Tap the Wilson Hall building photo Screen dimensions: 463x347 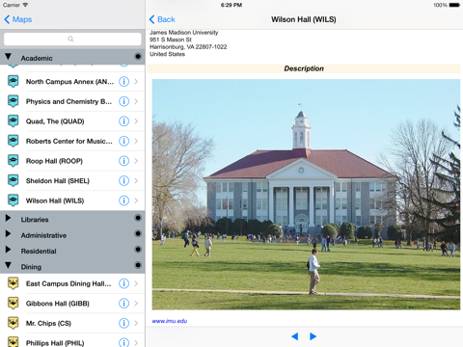coord(306,195)
